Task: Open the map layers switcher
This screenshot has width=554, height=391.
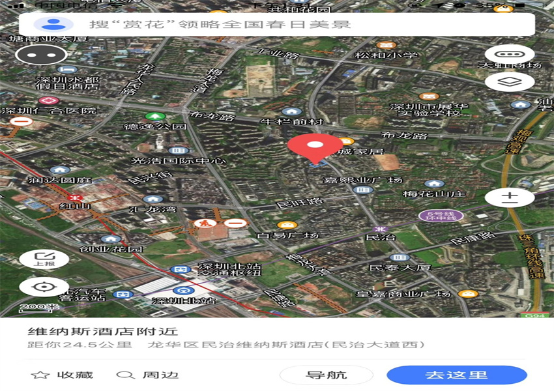Action: 510,82
